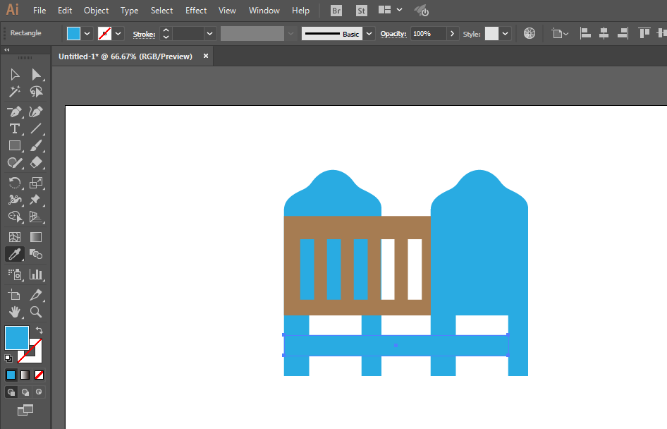Select the Paintbrush tool
This screenshot has height=429, width=667.
click(36, 145)
